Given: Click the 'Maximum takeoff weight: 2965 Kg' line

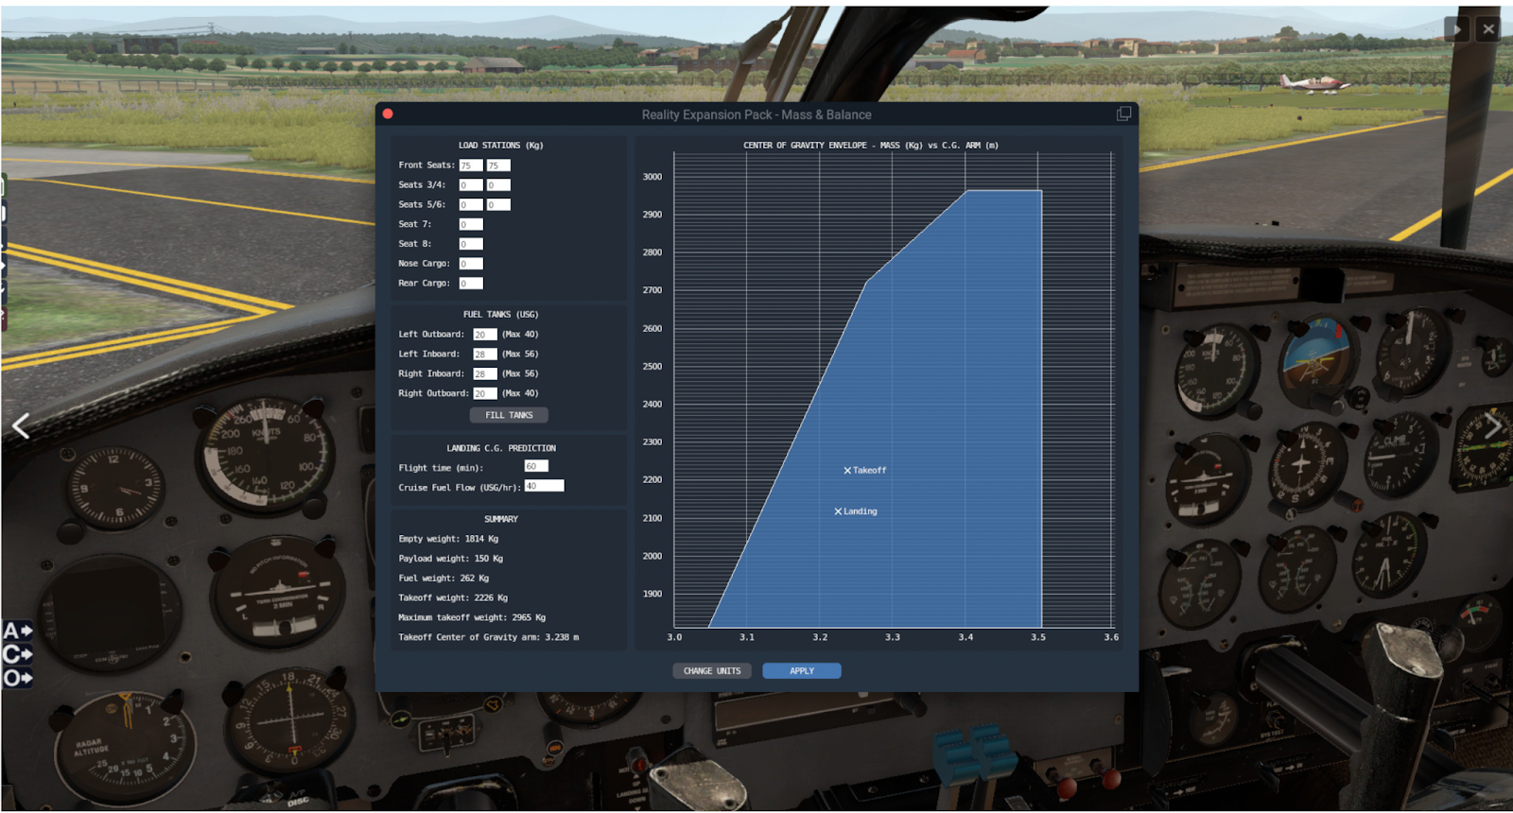Looking at the screenshot, I should point(472,618).
